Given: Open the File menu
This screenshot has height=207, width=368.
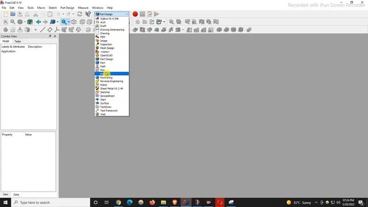Looking at the screenshot, I should [x=4, y=7].
